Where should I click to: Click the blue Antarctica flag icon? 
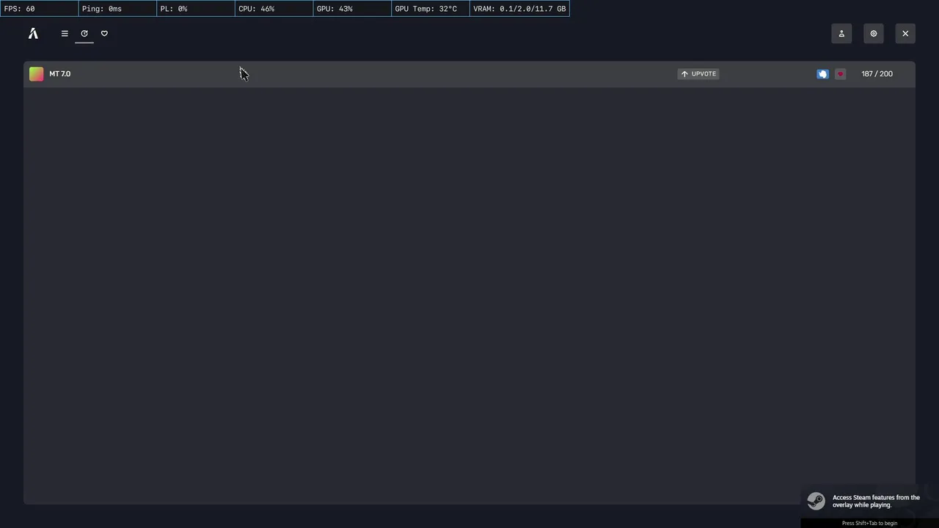coord(822,74)
